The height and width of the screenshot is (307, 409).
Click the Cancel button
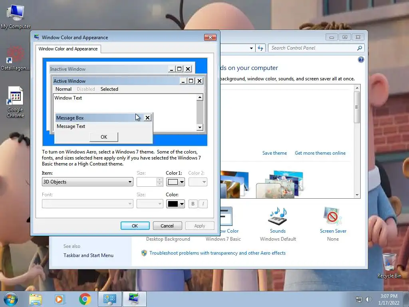167,226
